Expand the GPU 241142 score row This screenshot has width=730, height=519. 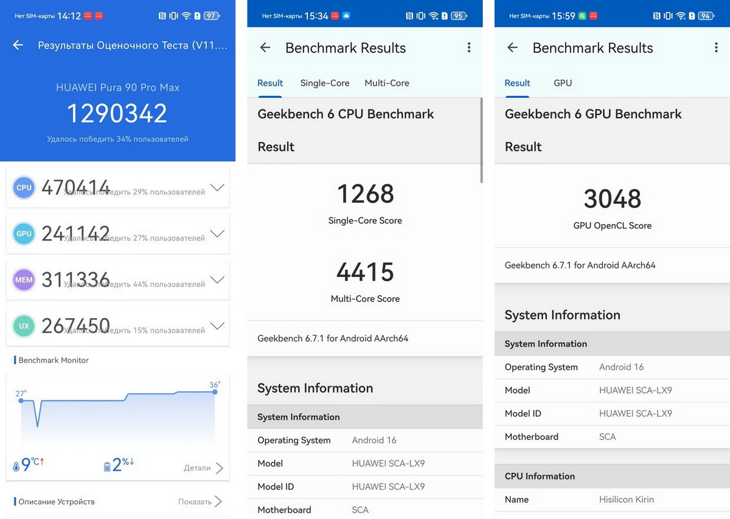coord(217,234)
